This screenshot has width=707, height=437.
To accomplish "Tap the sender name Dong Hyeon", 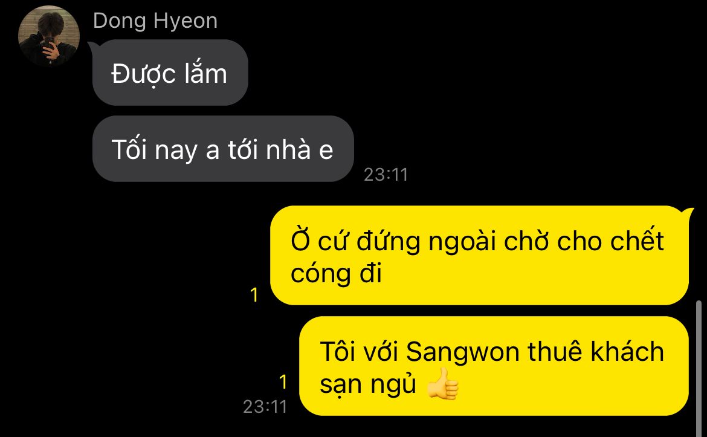I will (x=155, y=21).
